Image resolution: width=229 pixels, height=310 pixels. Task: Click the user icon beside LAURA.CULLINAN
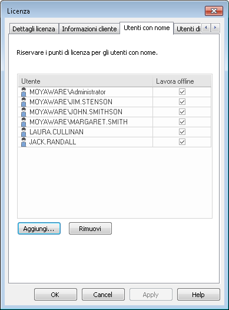[x=24, y=132]
